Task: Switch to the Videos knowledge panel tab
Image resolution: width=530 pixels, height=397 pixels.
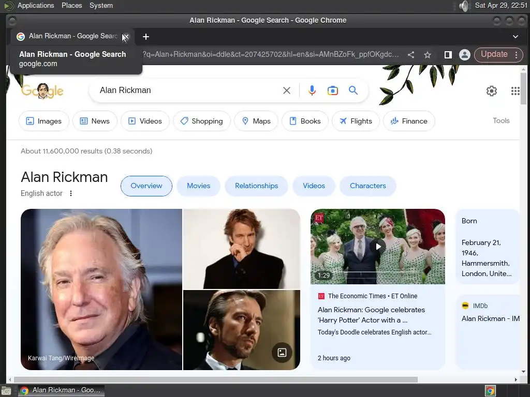Action: 314,186
